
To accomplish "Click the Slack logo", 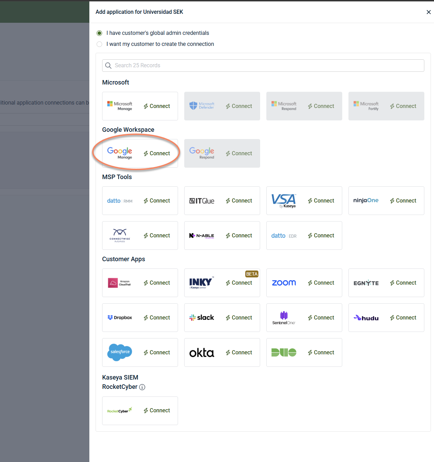I will (202, 317).
